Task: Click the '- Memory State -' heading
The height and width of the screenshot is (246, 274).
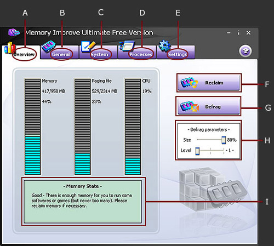Action: 83,186
